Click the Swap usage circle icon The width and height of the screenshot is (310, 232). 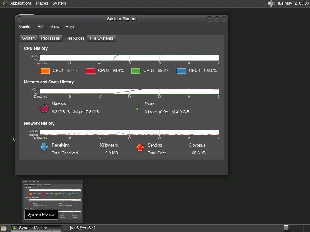tap(137, 108)
